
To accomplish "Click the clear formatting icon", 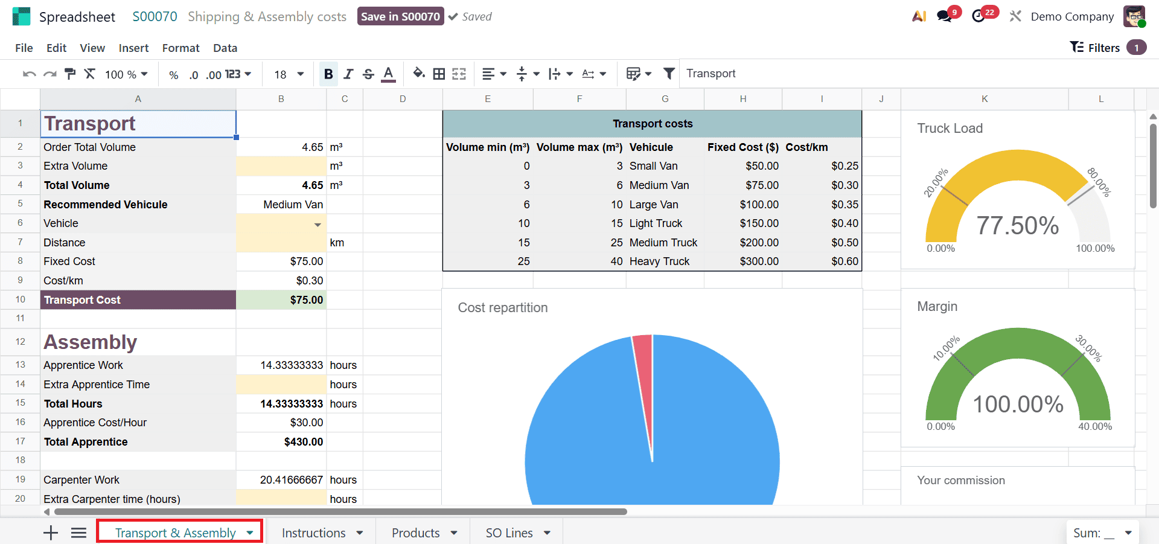I will click(89, 74).
